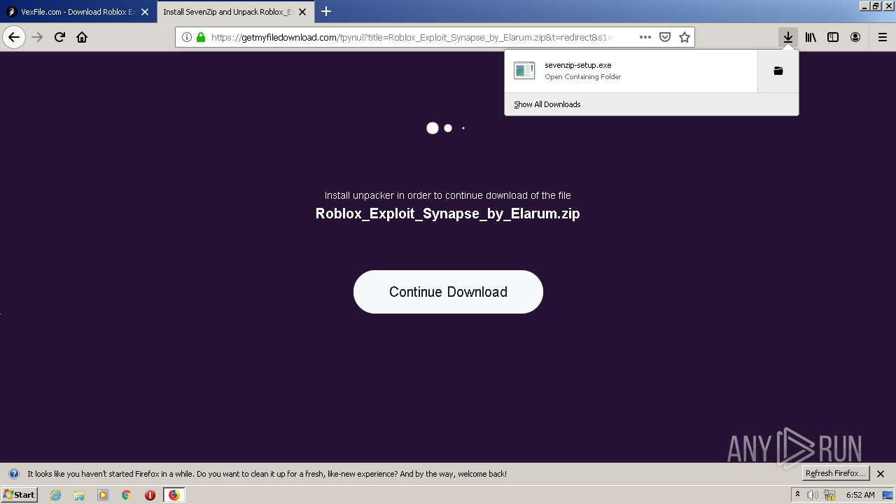Open sevenzip-setup.exe from downloads list
This screenshot has height=504, width=896.
point(631,71)
